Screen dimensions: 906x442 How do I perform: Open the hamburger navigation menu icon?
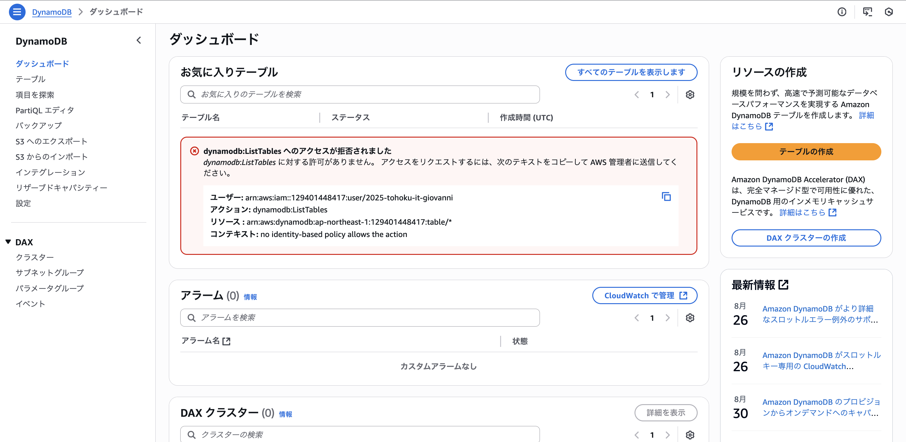pos(17,12)
